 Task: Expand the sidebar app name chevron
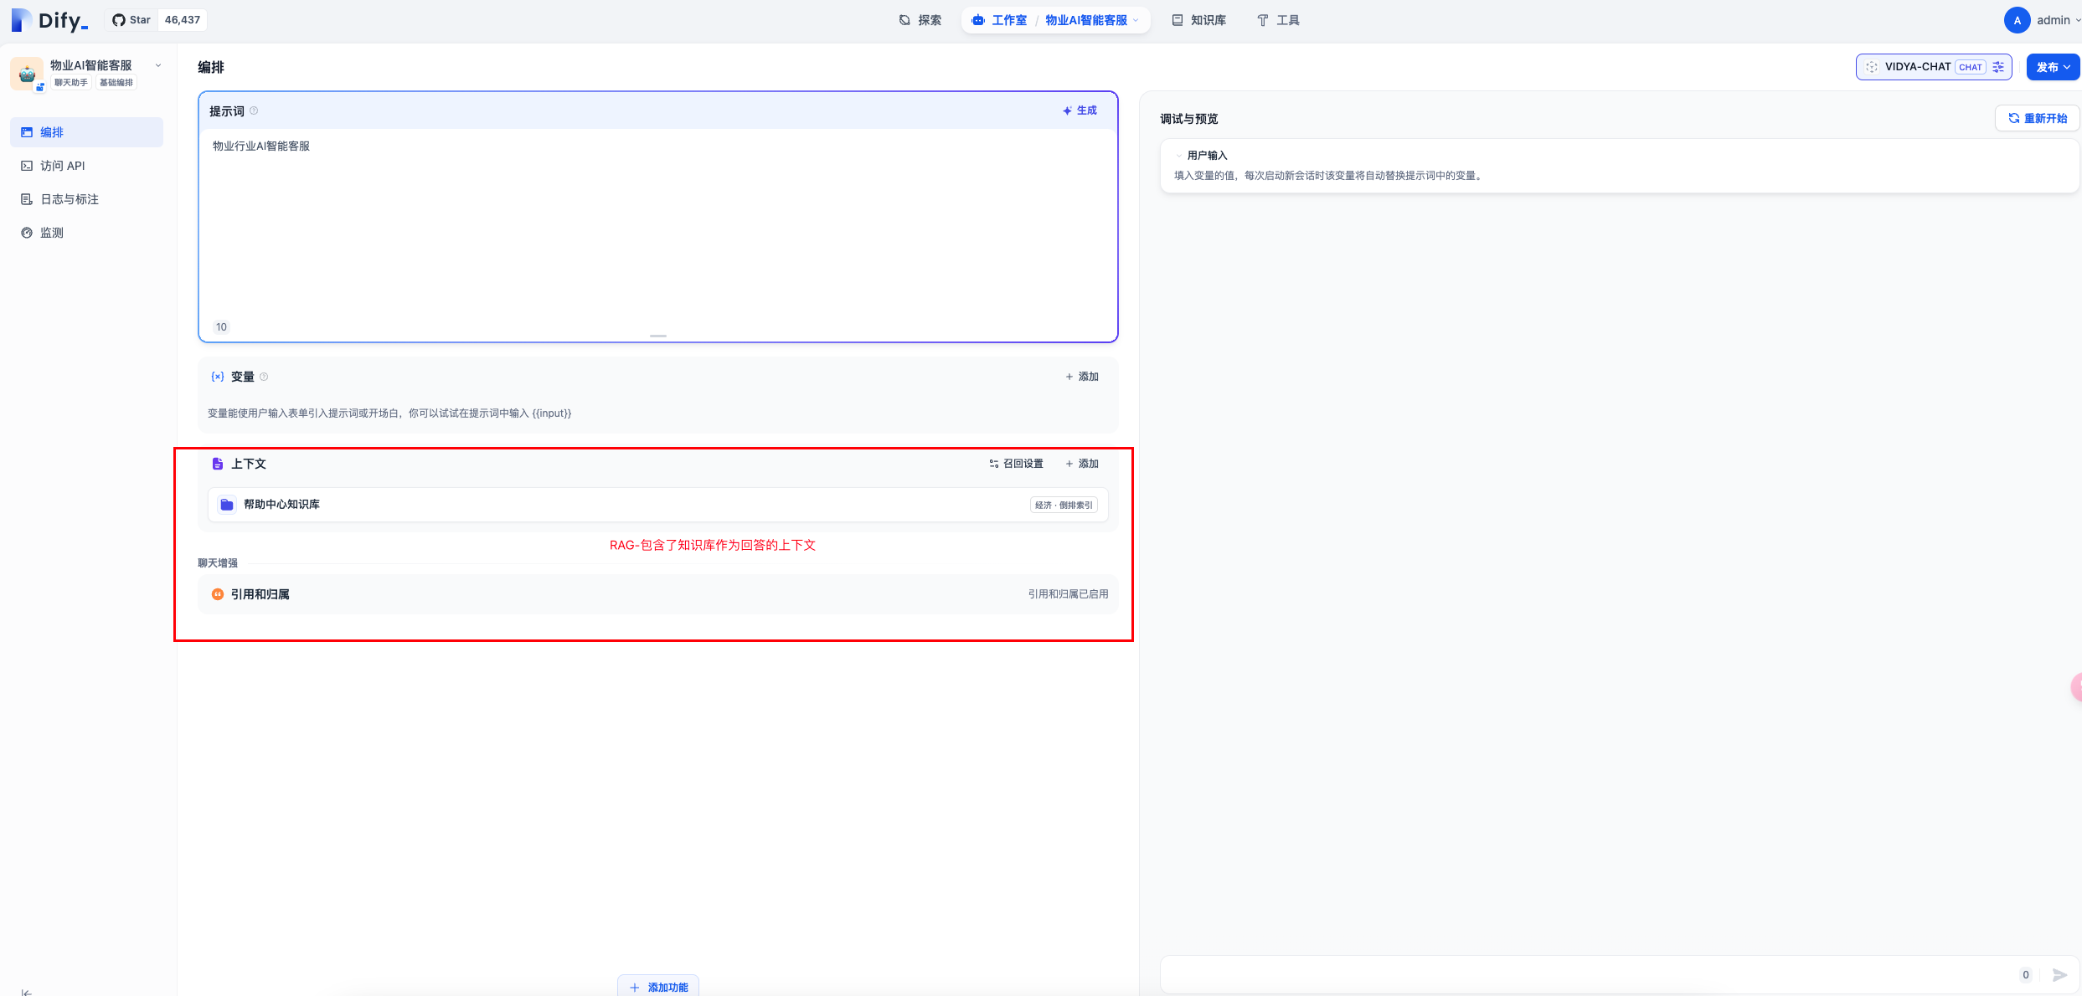click(158, 65)
